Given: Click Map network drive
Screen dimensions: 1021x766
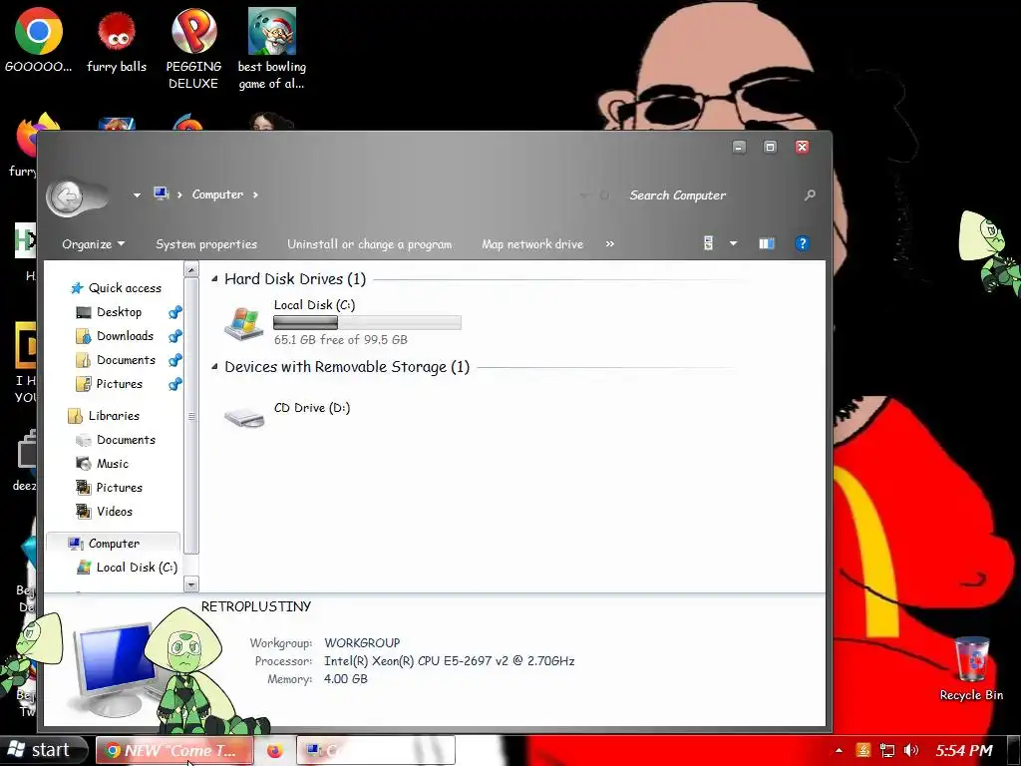Looking at the screenshot, I should (532, 244).
